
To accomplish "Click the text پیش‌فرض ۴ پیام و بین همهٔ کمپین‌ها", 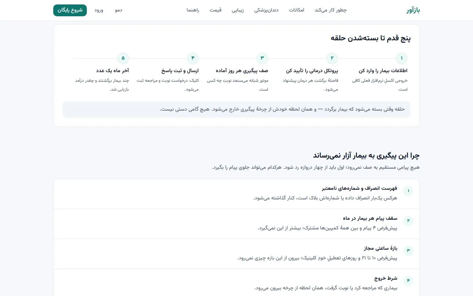I will [327, 228].
